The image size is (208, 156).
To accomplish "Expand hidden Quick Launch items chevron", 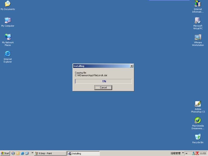I will tap(32, 153).
